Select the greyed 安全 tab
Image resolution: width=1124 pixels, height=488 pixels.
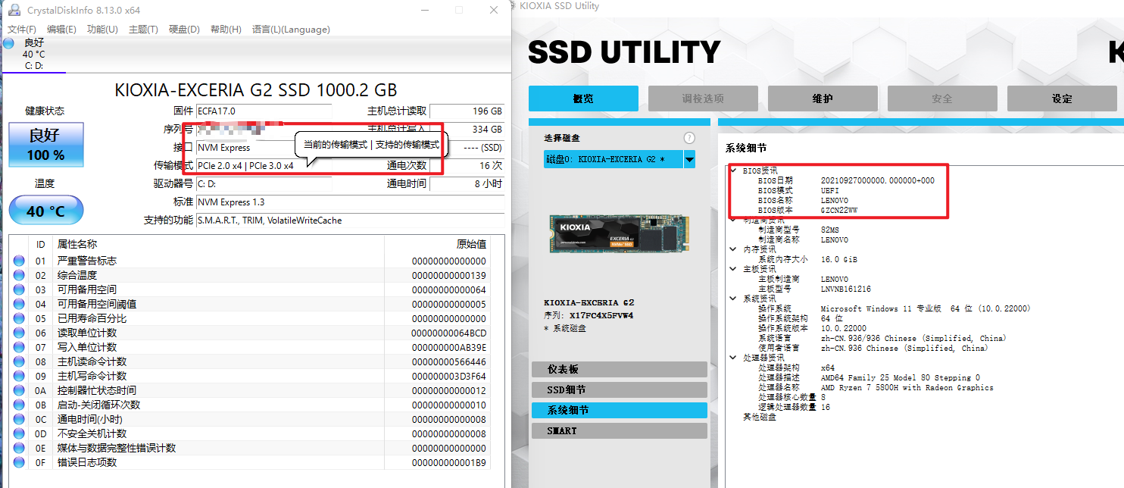(942, 99)
